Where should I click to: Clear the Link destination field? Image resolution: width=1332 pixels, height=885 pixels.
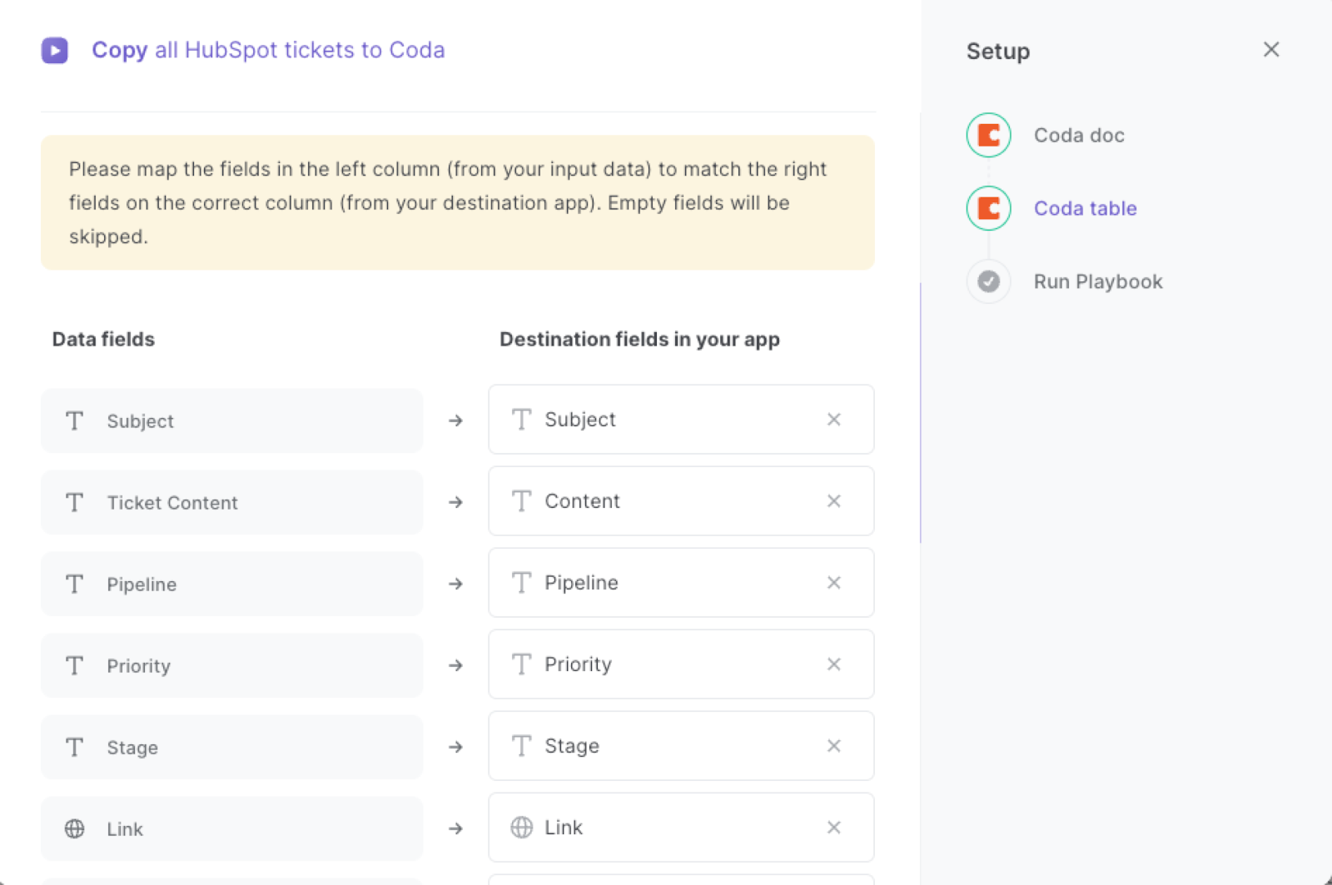[x=833, y=828]
